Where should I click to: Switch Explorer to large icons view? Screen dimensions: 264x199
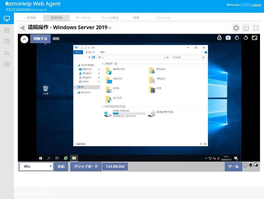click(205, 144)
